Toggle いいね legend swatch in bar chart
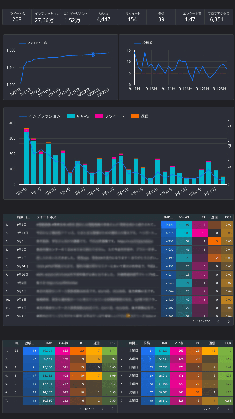 (x=71, y=116)
